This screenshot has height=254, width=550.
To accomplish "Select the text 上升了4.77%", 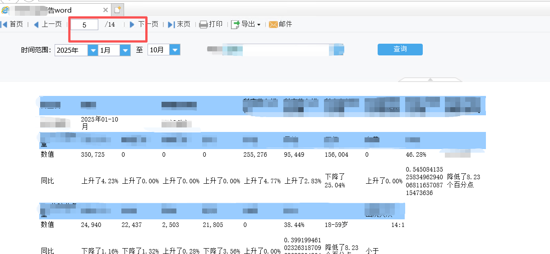I will pyautogui.click(x=262, y=181).
